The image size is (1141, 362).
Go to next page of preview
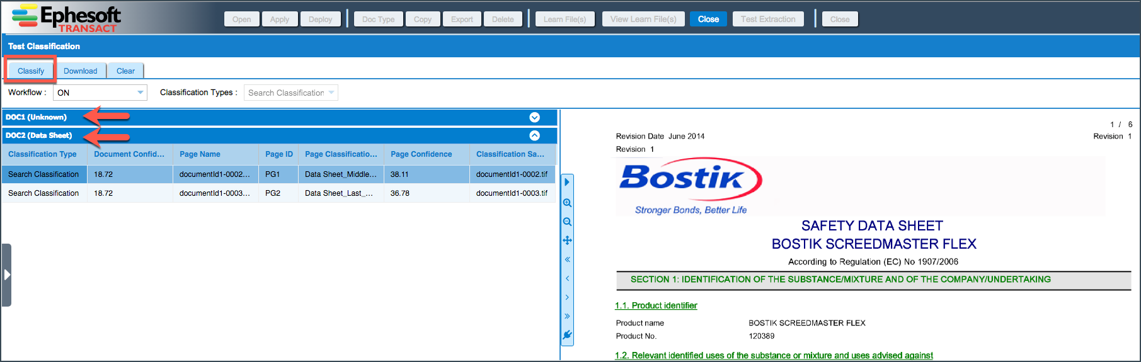pyautogui.click(x=567, y=297)
